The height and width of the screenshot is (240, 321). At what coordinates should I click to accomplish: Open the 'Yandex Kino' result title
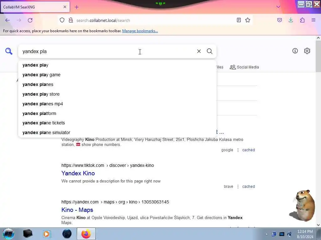(x=78, y=173)
